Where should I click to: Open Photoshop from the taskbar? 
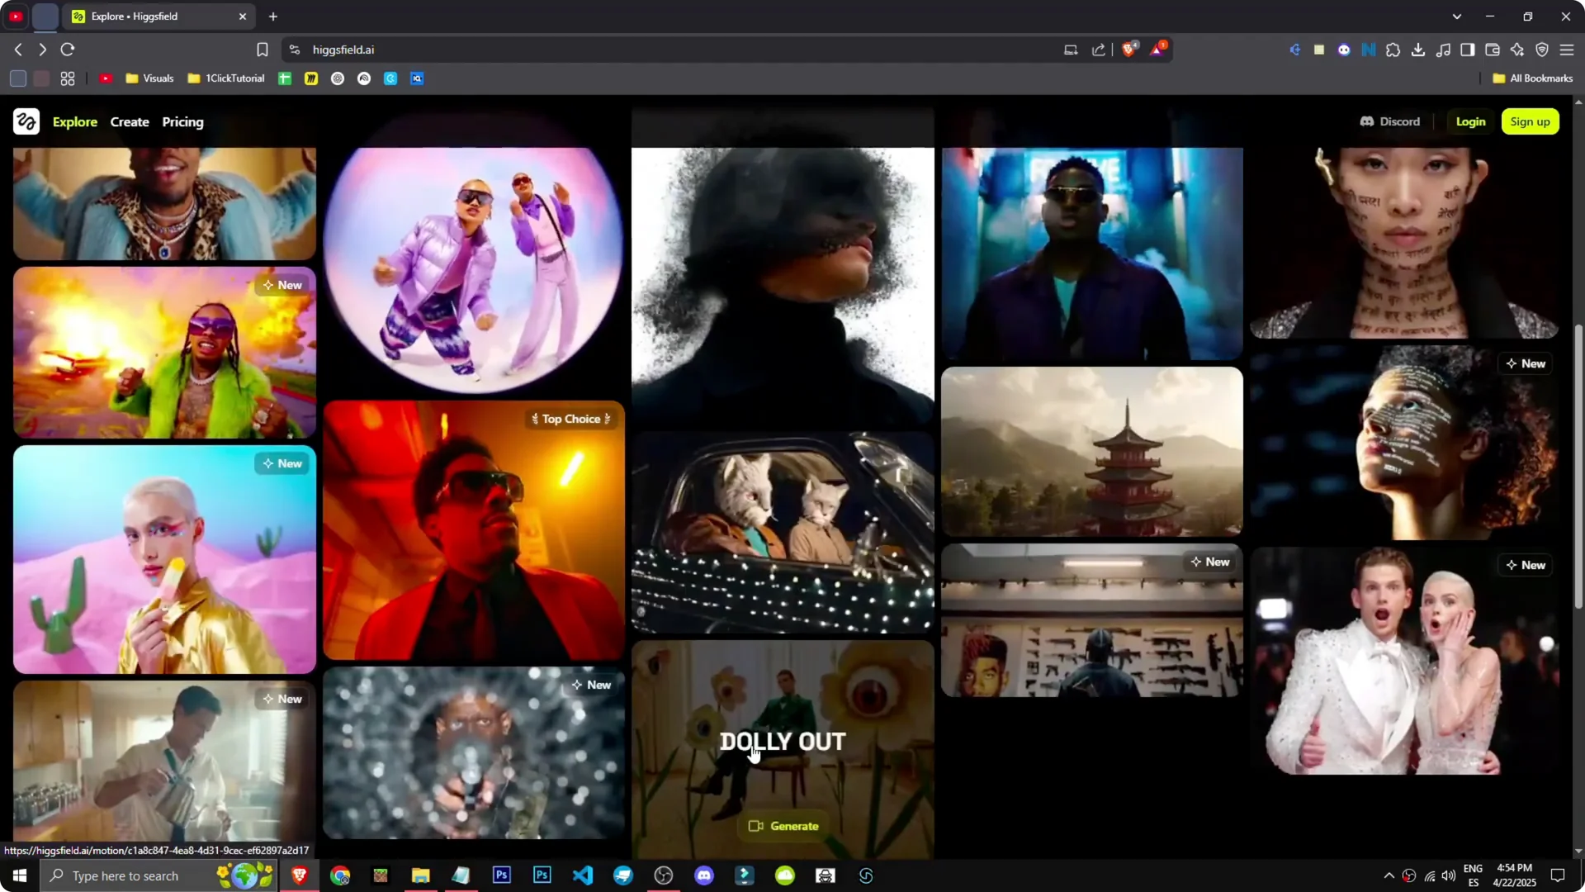(x=501, y=875)
